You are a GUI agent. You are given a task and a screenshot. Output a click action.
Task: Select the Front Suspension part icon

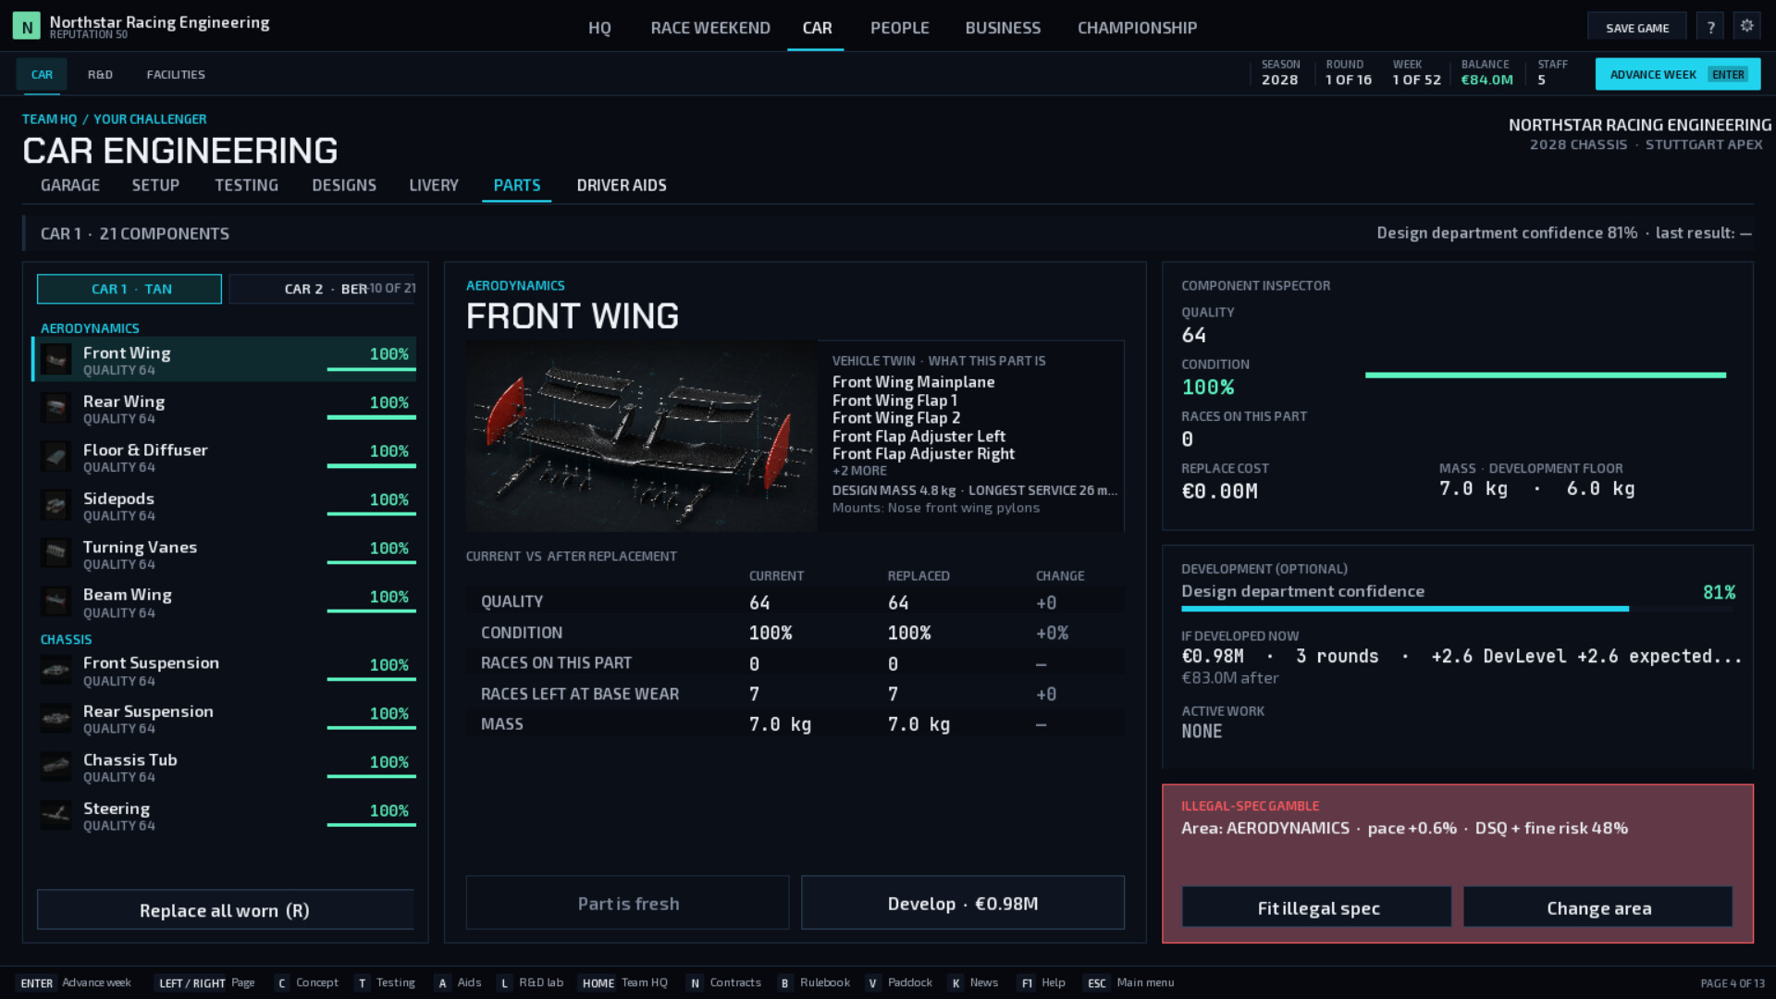pyautogui.click(x=56, y=671)
